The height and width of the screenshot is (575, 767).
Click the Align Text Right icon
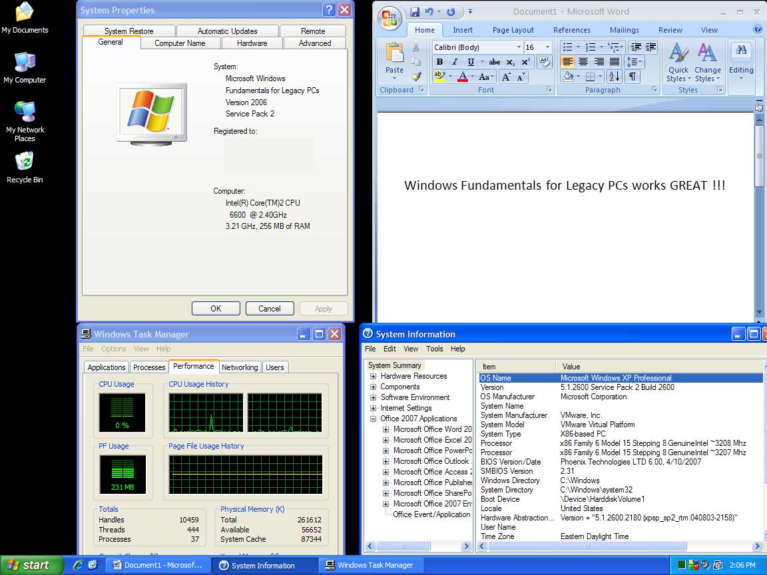point(599,62)
